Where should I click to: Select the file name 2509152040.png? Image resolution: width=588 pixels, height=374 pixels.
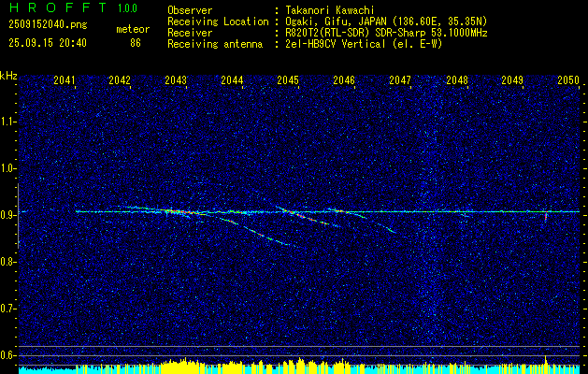tap(48, 25)
